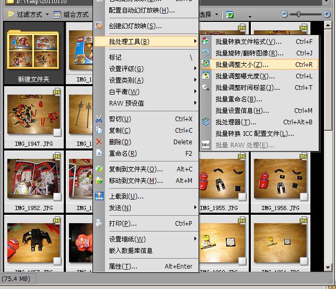Select the IMG_1952.JPG photo thumbnail
336x289 pixels.
click(33, 179)
